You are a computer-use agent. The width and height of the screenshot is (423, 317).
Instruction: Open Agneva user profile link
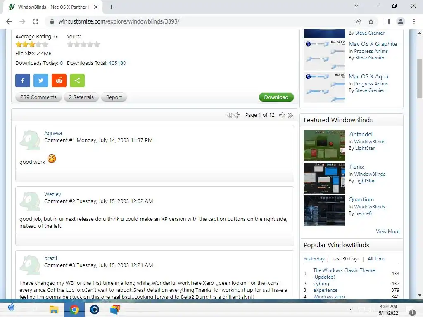click(x=53, y=133)
